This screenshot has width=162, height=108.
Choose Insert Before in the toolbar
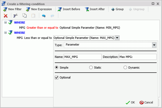[x=69, y=9]
